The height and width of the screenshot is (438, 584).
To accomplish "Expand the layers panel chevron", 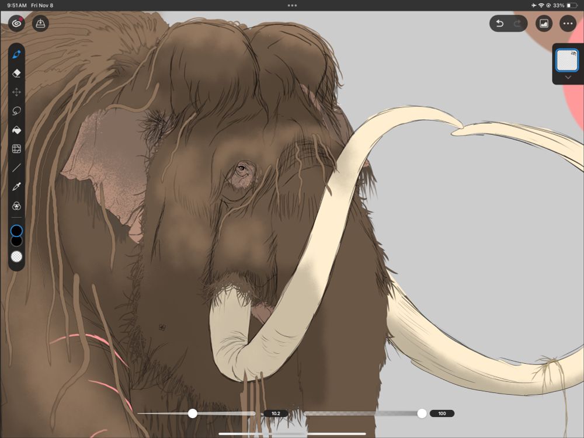I will (x=568, y=78).
